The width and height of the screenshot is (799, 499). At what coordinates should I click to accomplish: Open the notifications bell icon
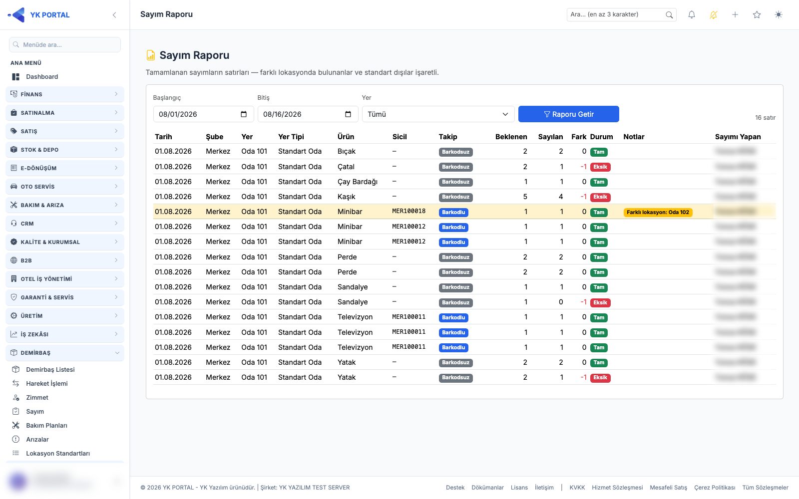(x=692, y=15)
